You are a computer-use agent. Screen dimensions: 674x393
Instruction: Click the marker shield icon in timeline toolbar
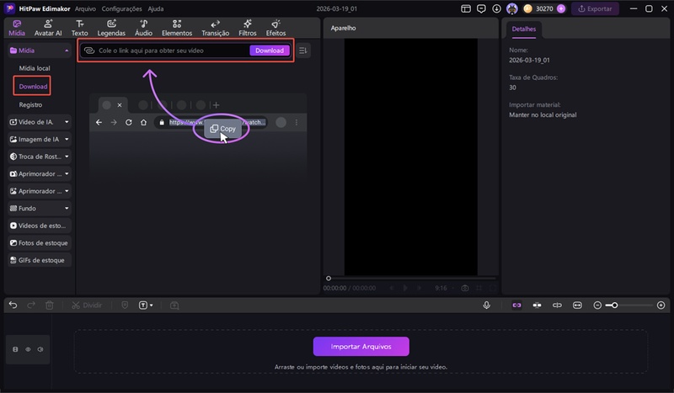pyautogui.click(x=125, y=305)
